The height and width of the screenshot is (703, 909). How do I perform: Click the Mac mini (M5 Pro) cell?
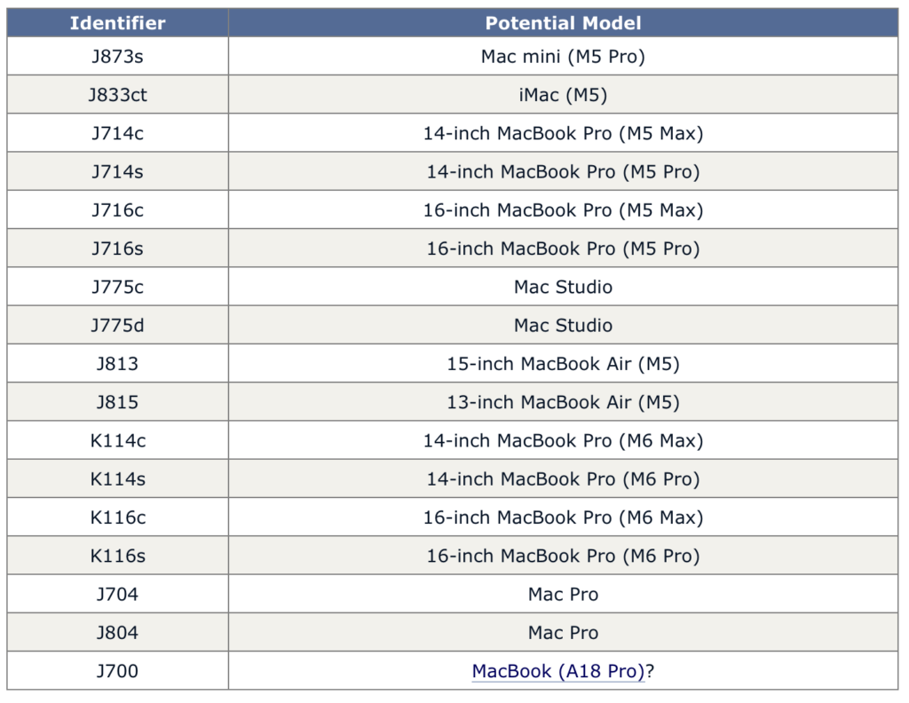(x=563, y=57)
